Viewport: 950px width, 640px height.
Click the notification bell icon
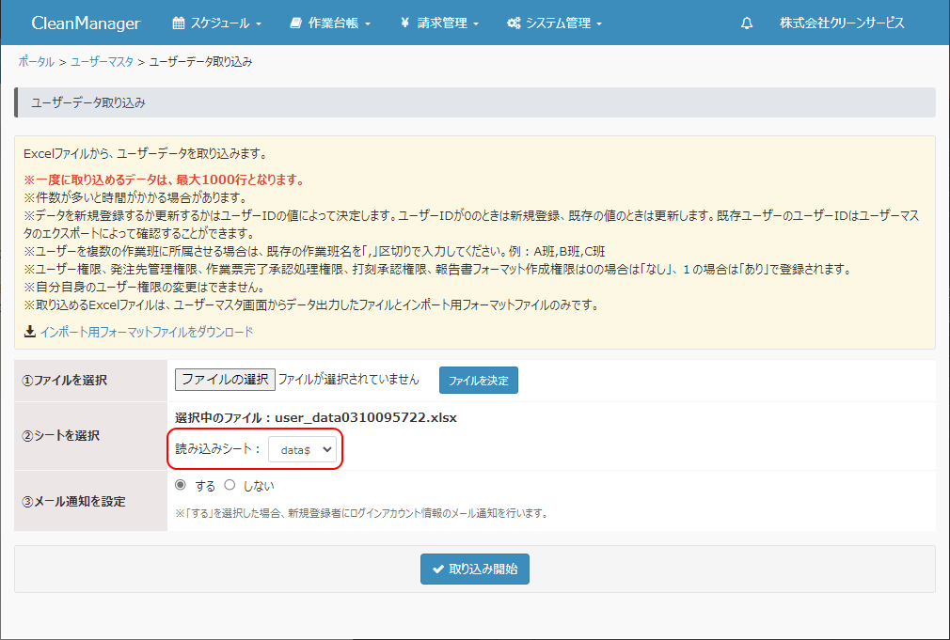748,23
